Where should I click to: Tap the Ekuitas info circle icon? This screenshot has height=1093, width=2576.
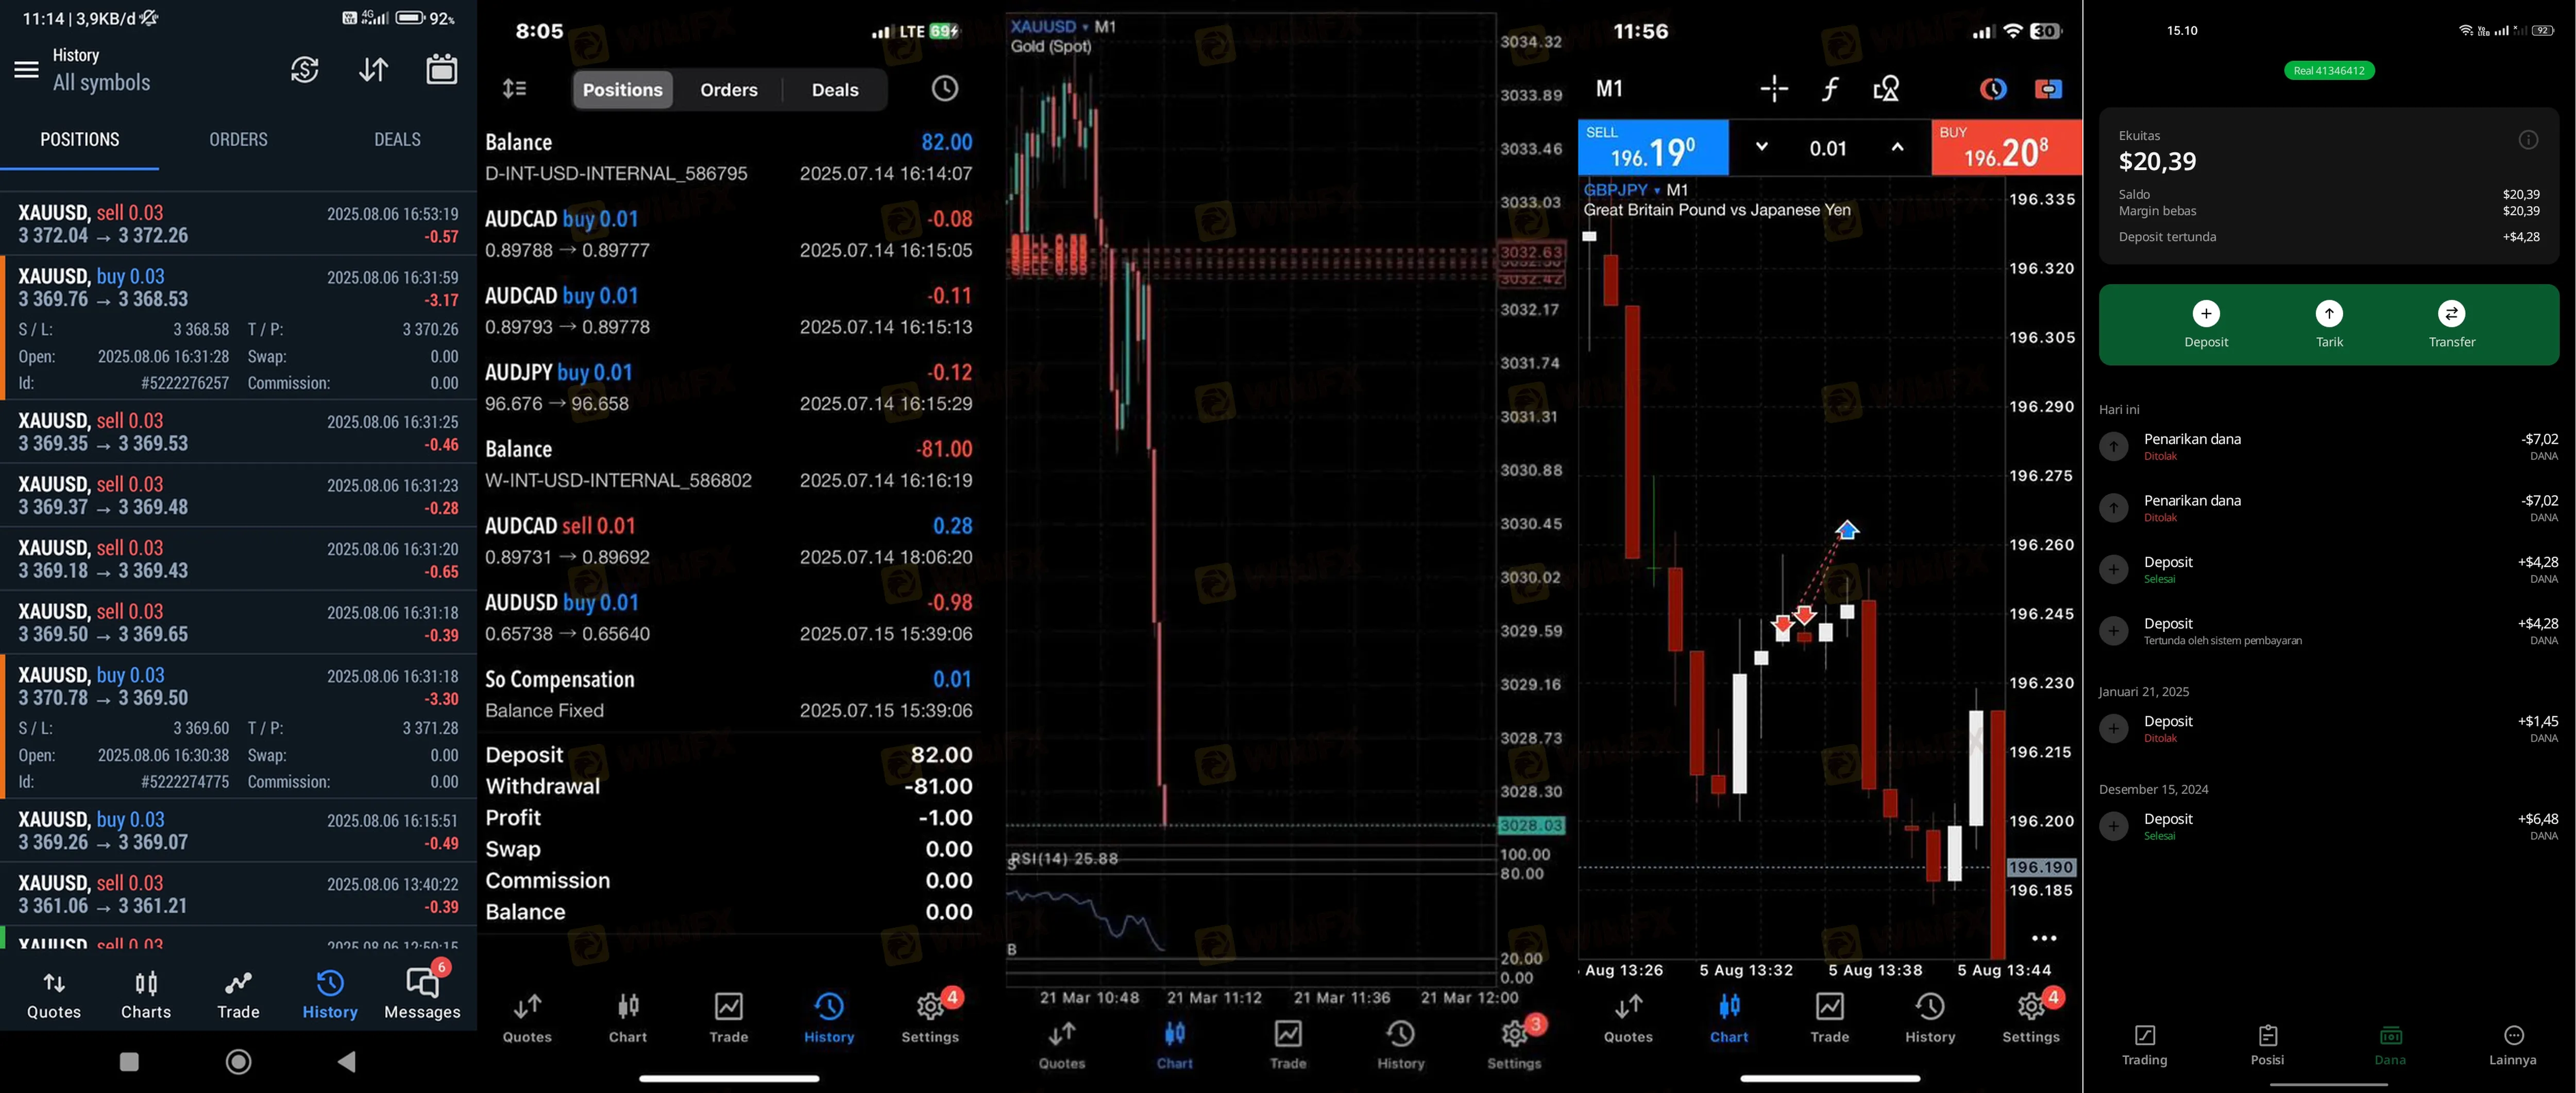[2527, 140]
